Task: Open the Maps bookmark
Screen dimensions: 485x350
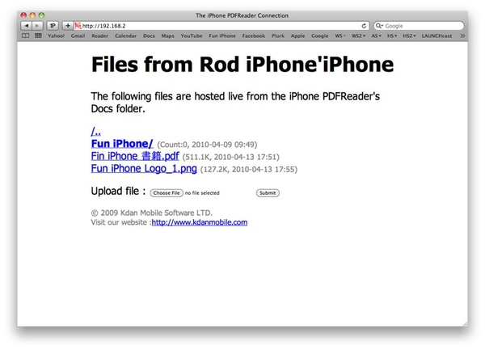Action: tap(167, 36)
